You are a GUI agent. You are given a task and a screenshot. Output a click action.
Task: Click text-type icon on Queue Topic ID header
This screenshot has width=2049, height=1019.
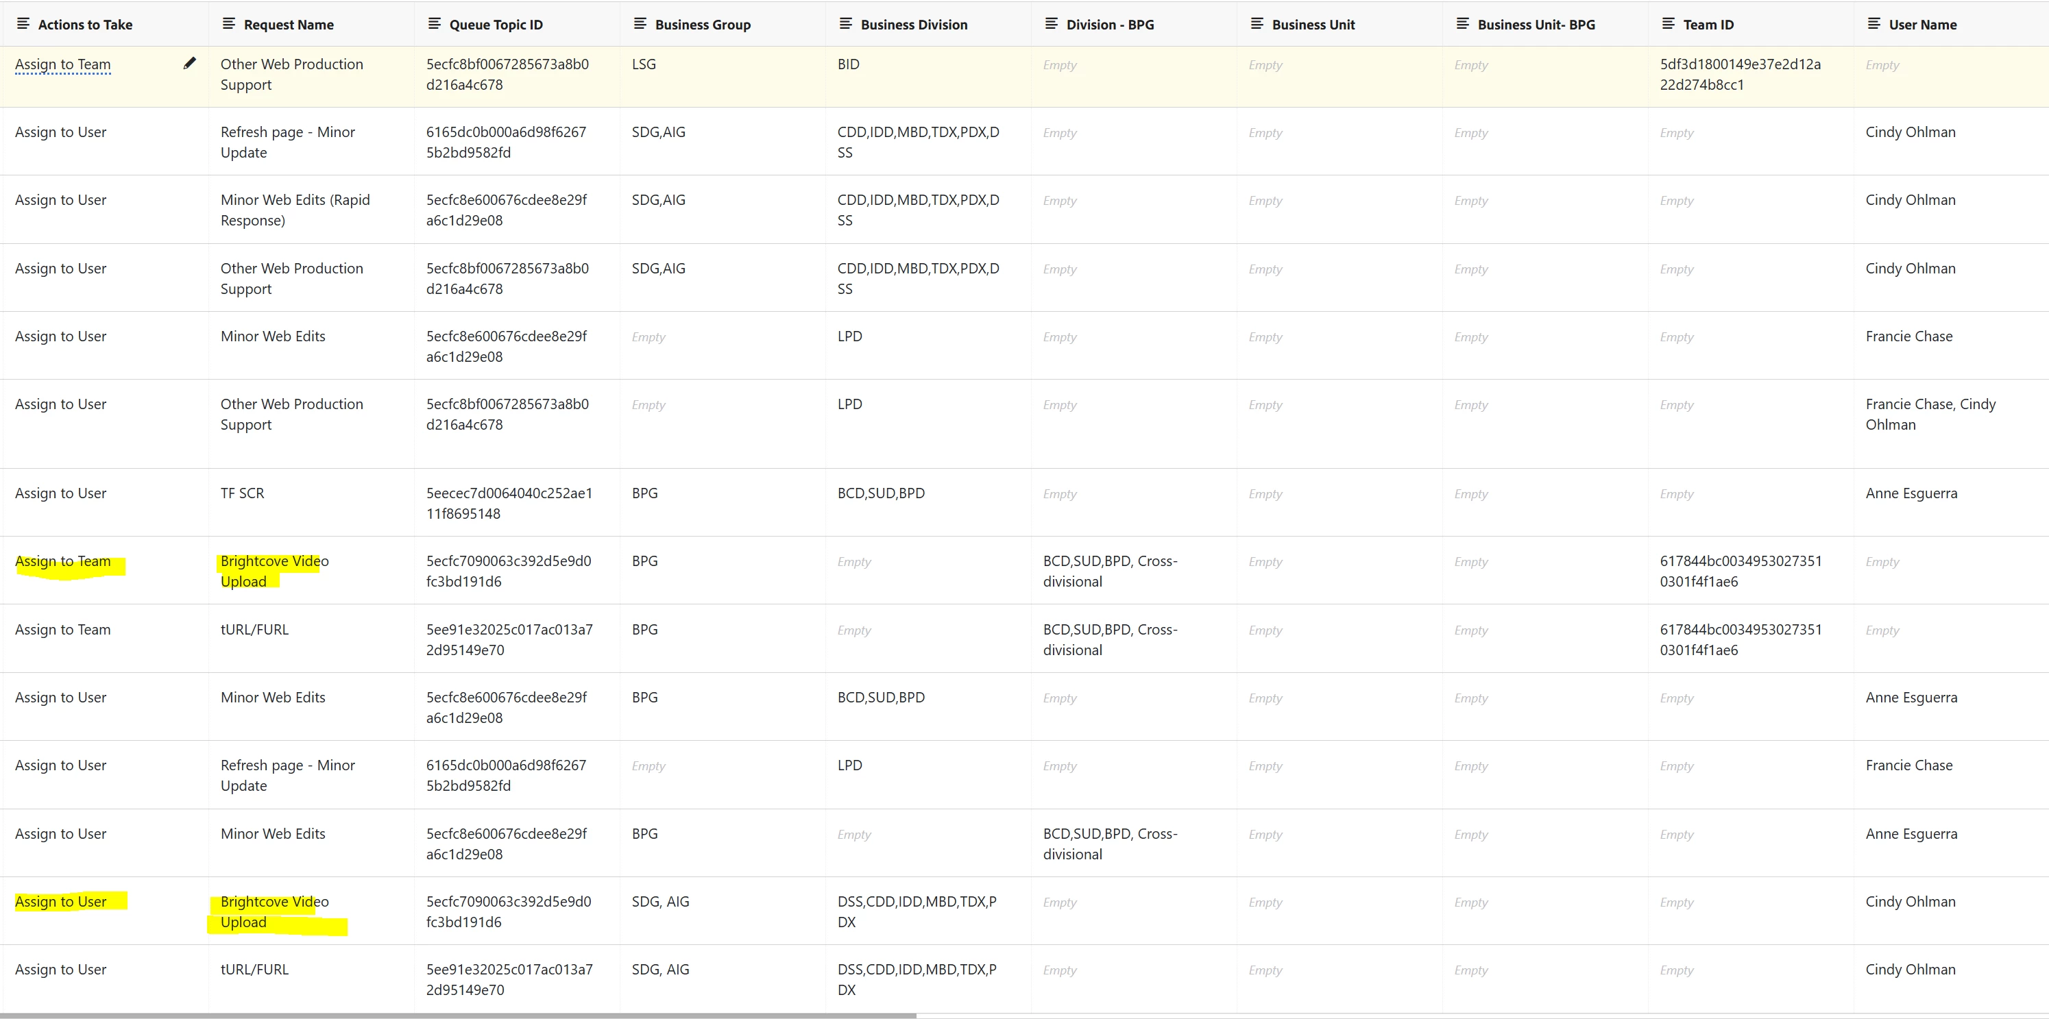pos(435,24)
